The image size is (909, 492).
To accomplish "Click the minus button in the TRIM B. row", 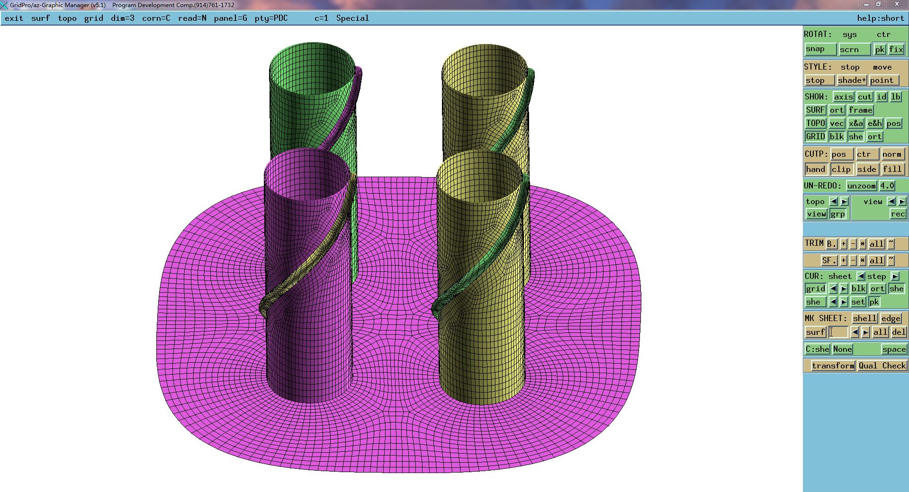I will [853, 244].
